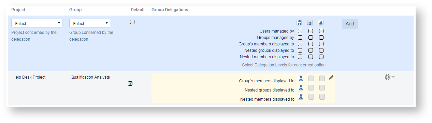Viewport: 432px width, 123px height.
Task: Click greyed padlock-column box for Nested groups, Help Desk row
Action: click(322, 88)
